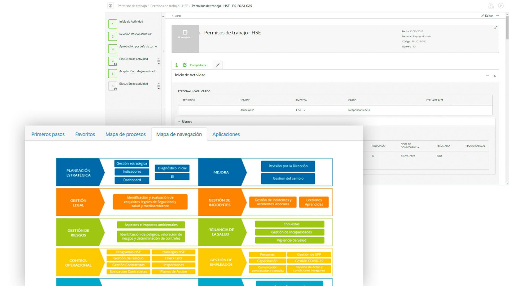
Task: Click the green Completada checkmark icon
Action: coord(185,65)
